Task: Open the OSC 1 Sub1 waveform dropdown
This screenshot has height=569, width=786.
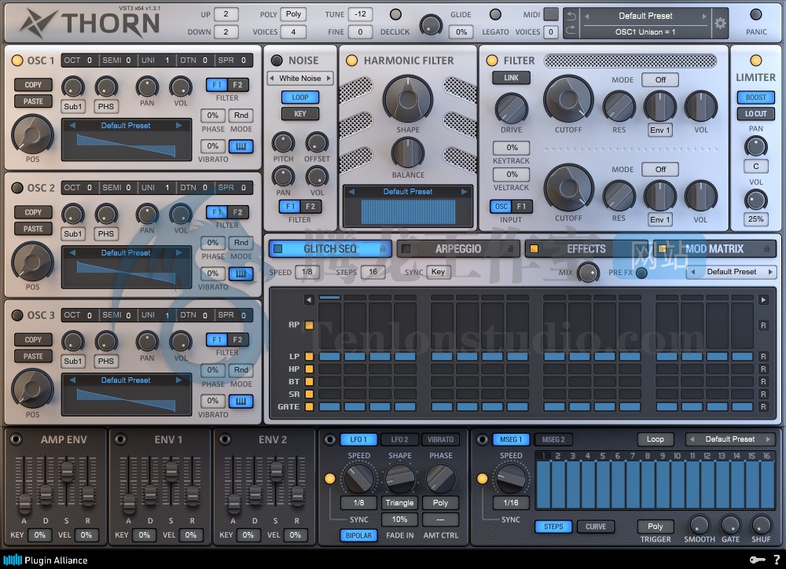Action: pyautogui.click(x=72, y=106)
